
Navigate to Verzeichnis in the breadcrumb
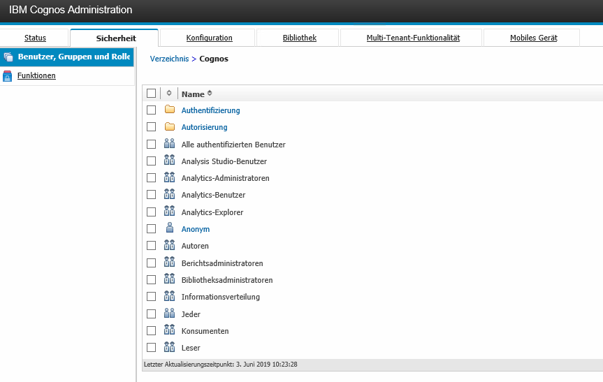point(169,59)
